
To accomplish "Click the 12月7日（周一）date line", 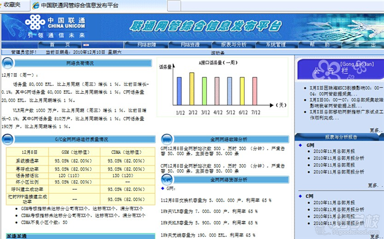I will 20,75.
